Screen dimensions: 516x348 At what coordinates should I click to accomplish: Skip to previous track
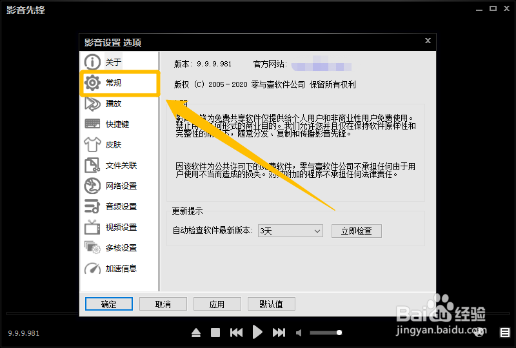236,333
